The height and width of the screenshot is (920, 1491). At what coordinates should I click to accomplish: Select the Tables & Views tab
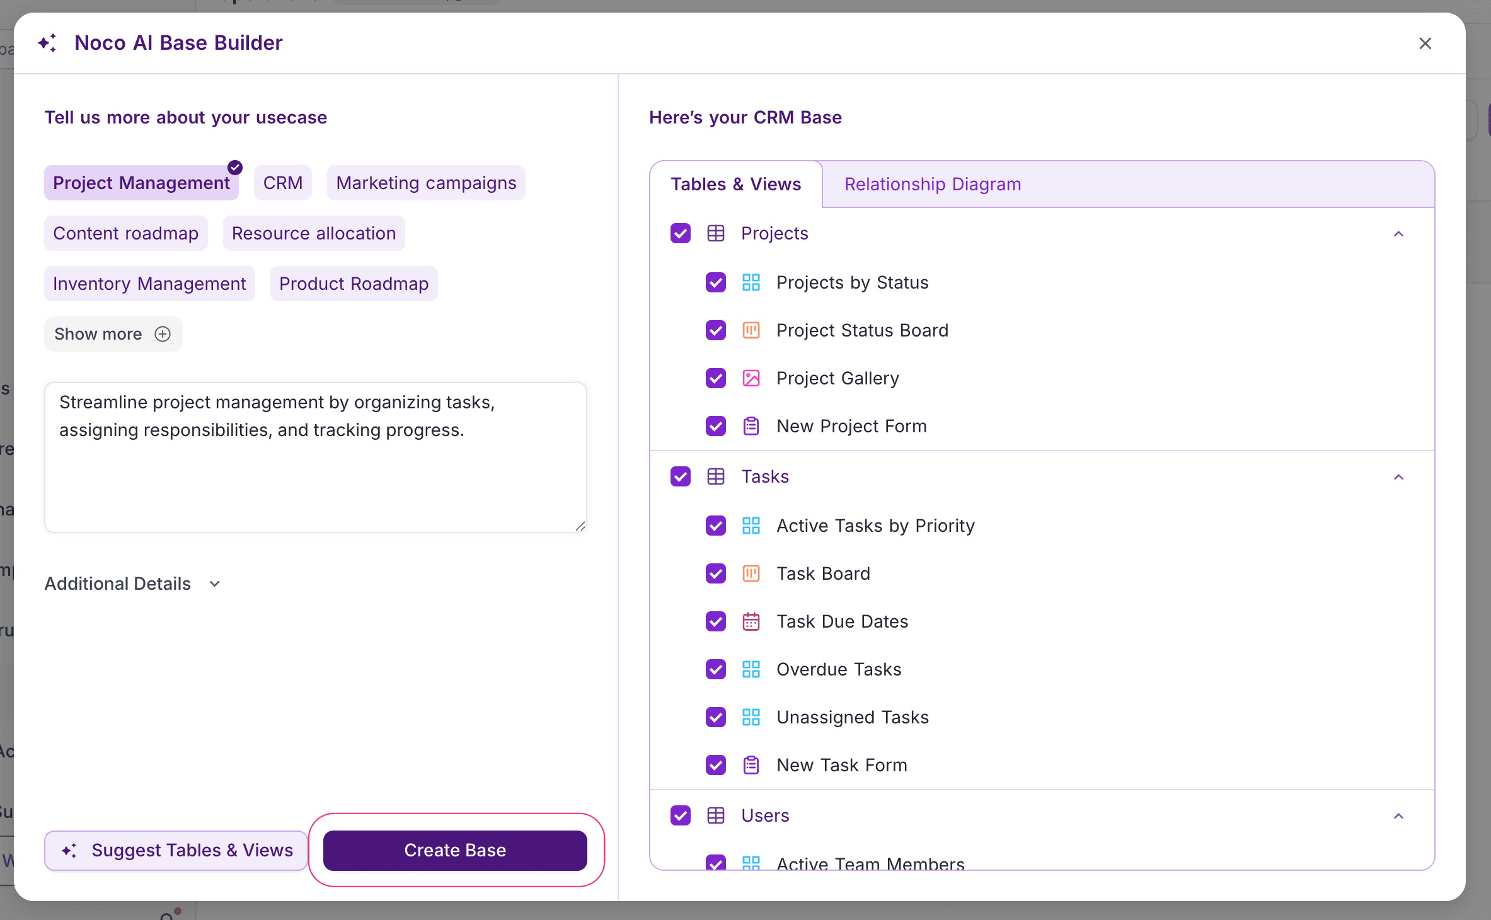(x=735, y=184)
